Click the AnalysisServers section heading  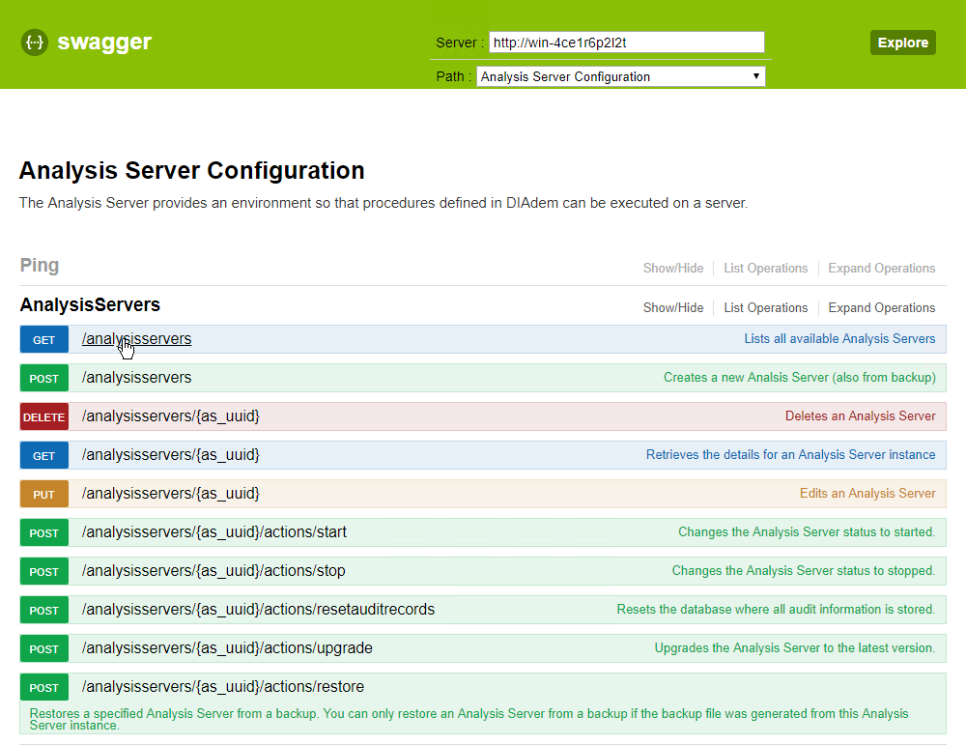pos(90,305)
